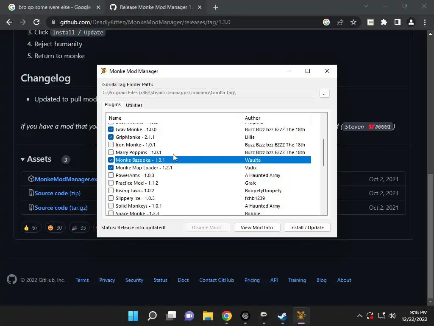
Task: Download Source code (tar.gz)
Action: pyautogui.click(x=61, y=208)
